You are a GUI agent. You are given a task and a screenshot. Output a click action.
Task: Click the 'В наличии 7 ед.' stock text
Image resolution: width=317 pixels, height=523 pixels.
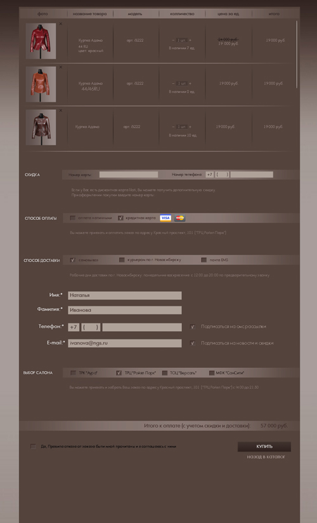[x=181, y=48]
